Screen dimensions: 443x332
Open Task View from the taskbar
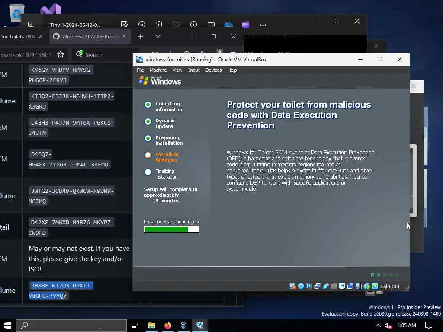click(135, 326)
